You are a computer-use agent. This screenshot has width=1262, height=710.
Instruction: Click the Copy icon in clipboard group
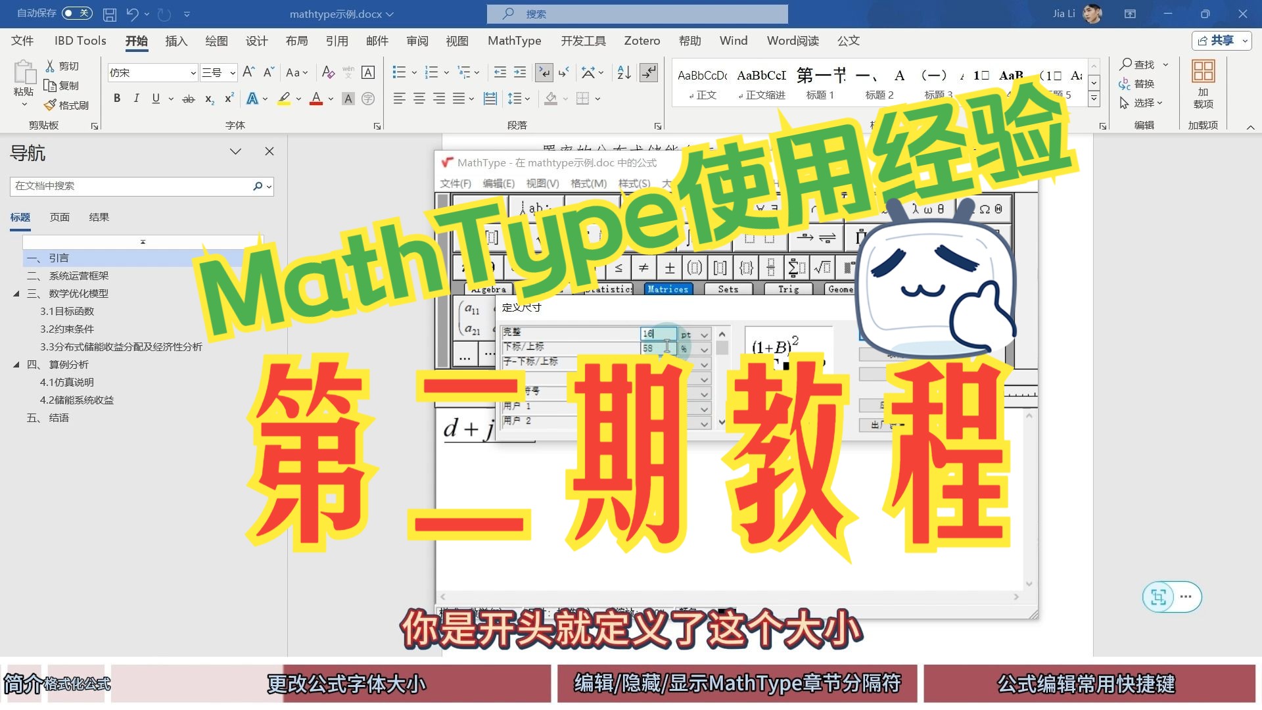pos(50,85)
